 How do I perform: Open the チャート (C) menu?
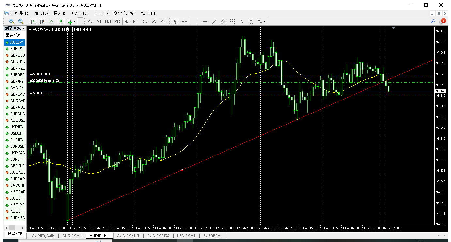(79, 13)
